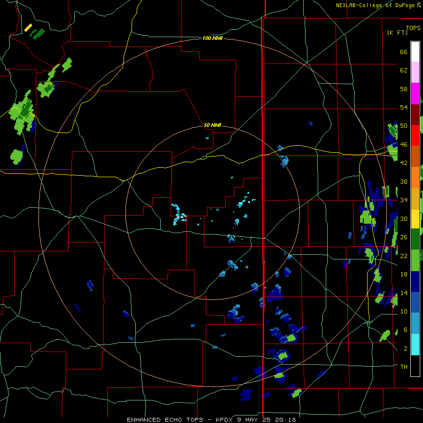Click the '14' legend value
423x423 pixels.
tap(404, 293)
